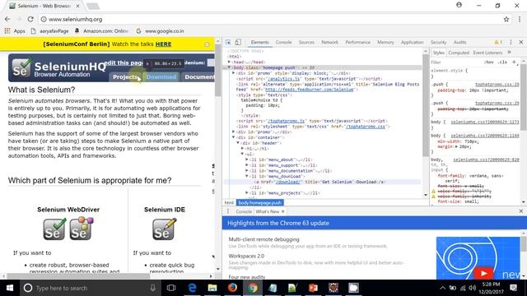
Task: Open the /analytics.js script link
Action: pyautogui.click(x=283, y=79)
